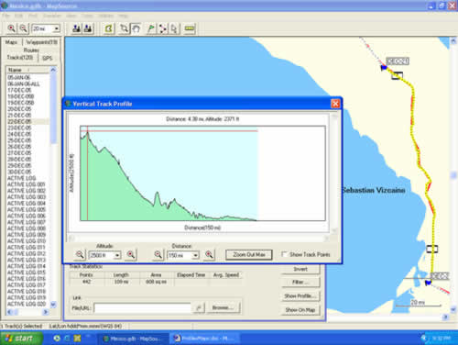
Task: Switch to the Waypoints tab
Action: click(41, 42)
